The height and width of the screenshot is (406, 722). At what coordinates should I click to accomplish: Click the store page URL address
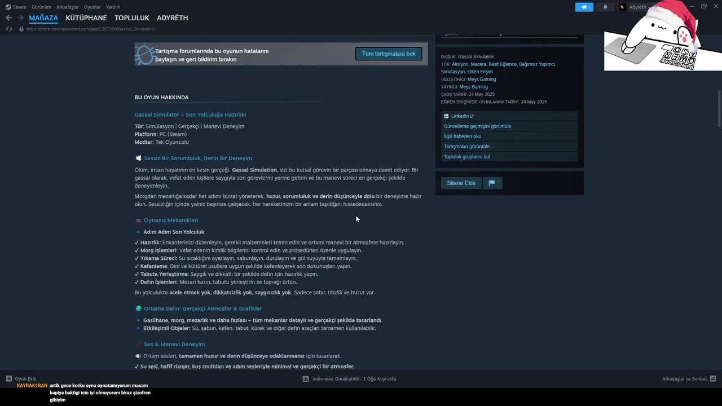(91, 29)
